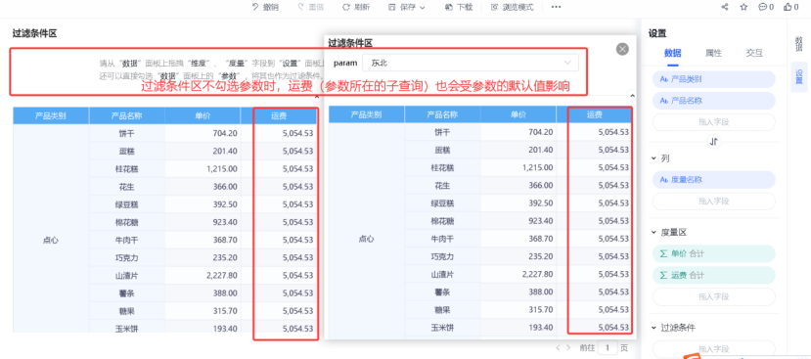
Task: Switch to the 属性 tab
Action: coord(713,53)
